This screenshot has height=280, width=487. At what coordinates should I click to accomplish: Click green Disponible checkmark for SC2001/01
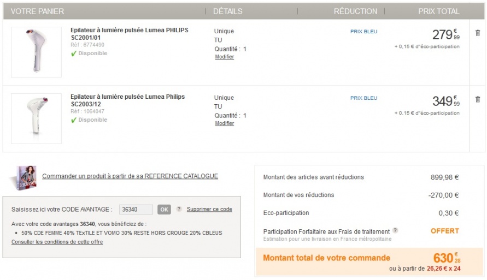pos(74,53)
